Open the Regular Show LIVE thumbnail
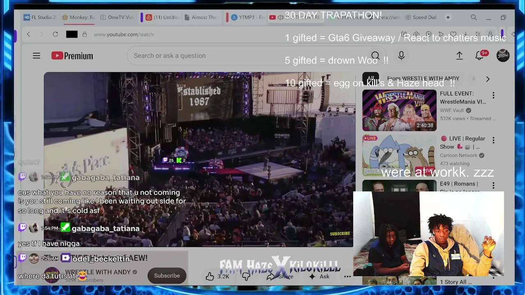 (399, 155)
